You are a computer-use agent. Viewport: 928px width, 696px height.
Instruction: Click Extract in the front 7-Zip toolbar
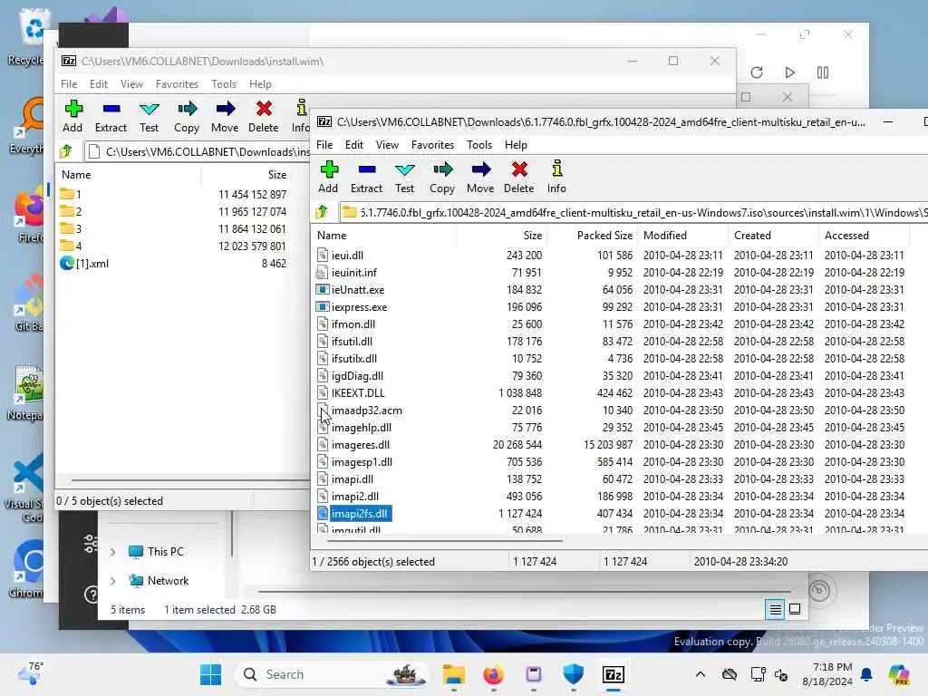(x=366, y=177)
